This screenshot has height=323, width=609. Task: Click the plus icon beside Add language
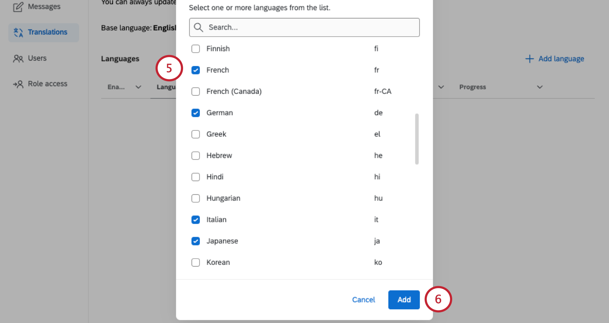[x=529, y=59]
